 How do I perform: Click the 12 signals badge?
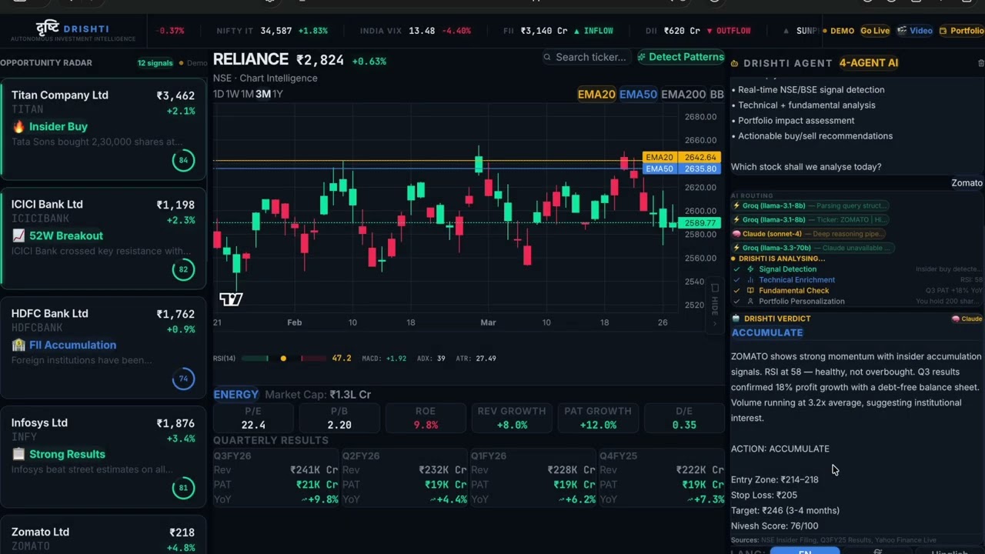(155, 63)
